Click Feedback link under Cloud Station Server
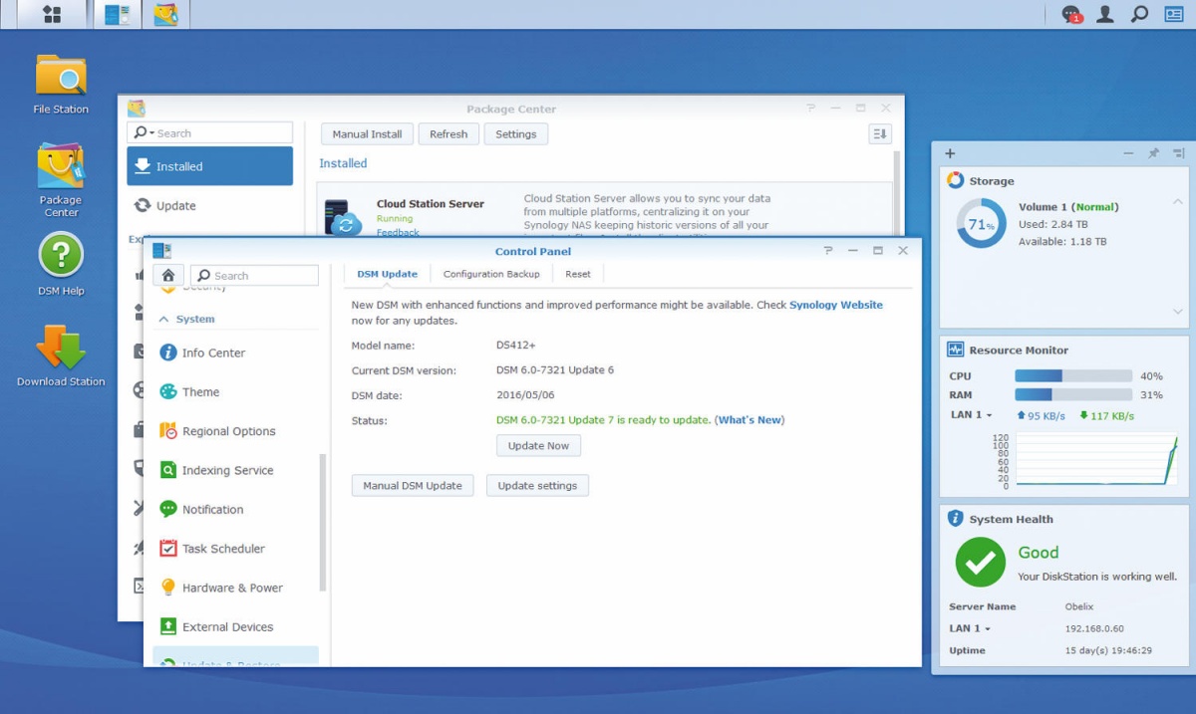Screen dimensions: 1196x714 398,232
